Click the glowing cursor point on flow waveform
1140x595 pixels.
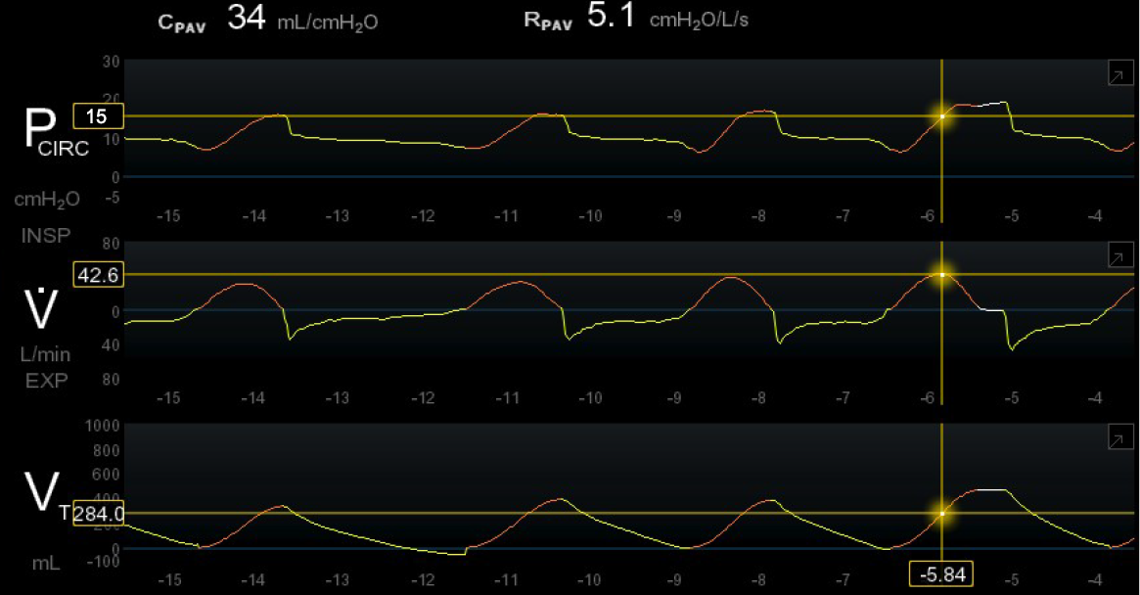click(x=942, y=275)
